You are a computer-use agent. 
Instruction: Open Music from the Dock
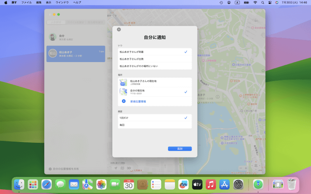click(x=211, y=185)
